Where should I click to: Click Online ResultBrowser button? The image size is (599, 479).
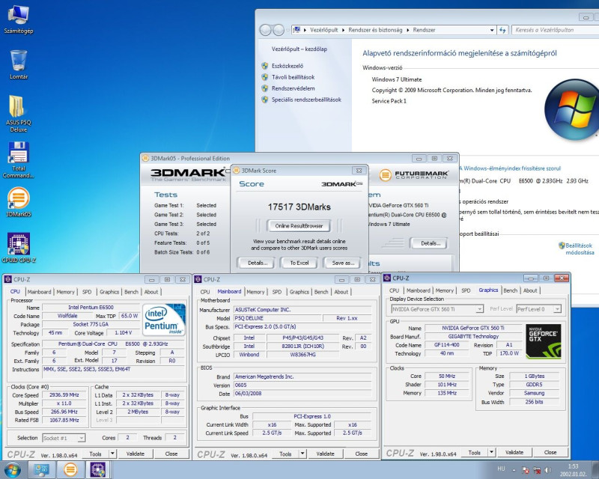coord(299,226)
